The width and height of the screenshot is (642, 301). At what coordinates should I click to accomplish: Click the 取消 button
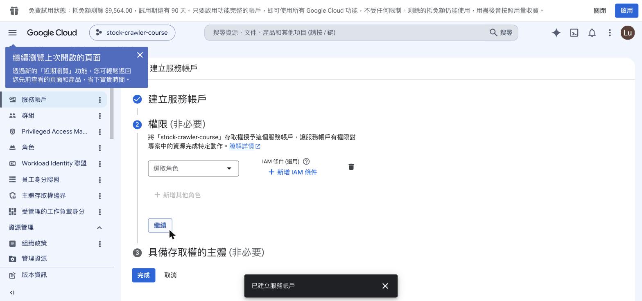point(170,275)
